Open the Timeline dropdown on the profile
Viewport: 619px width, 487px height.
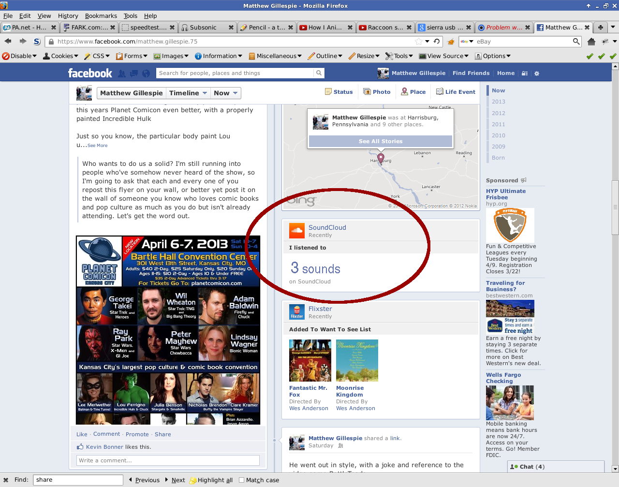point(189,93)
